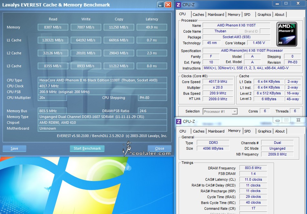Save the EVEREST benchmark results
Screen dimensions: 307x214
click(x=14, y=148)
